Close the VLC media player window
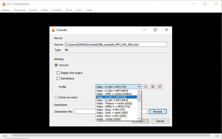The width and height of the screenshot is (222, 139). click(216, 4)
